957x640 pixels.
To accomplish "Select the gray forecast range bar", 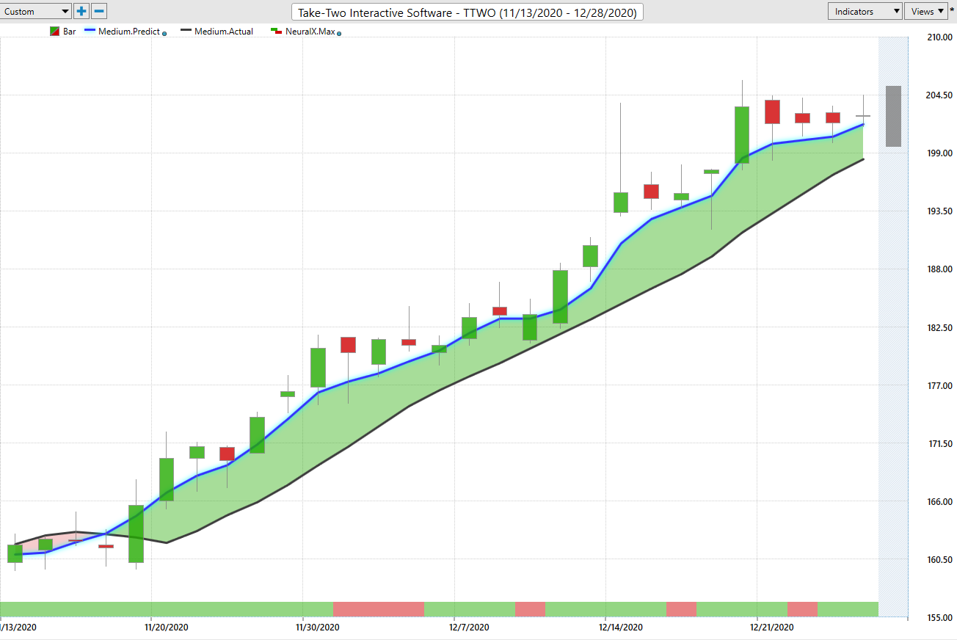I will [x=893, y=116].
